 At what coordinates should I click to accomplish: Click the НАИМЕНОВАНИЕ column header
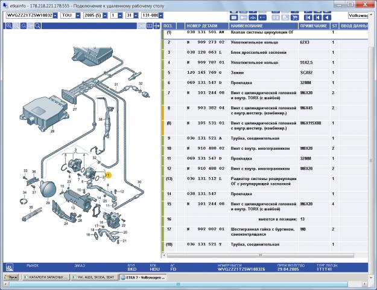(263, 26)
